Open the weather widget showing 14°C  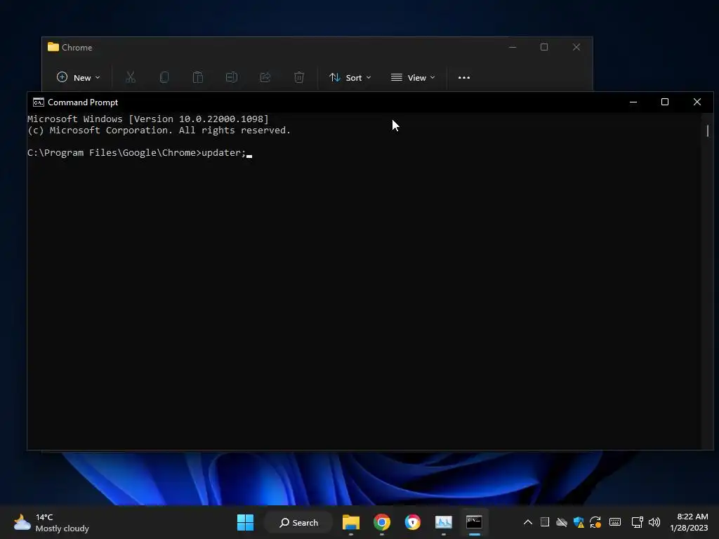[x=51, y=522]
